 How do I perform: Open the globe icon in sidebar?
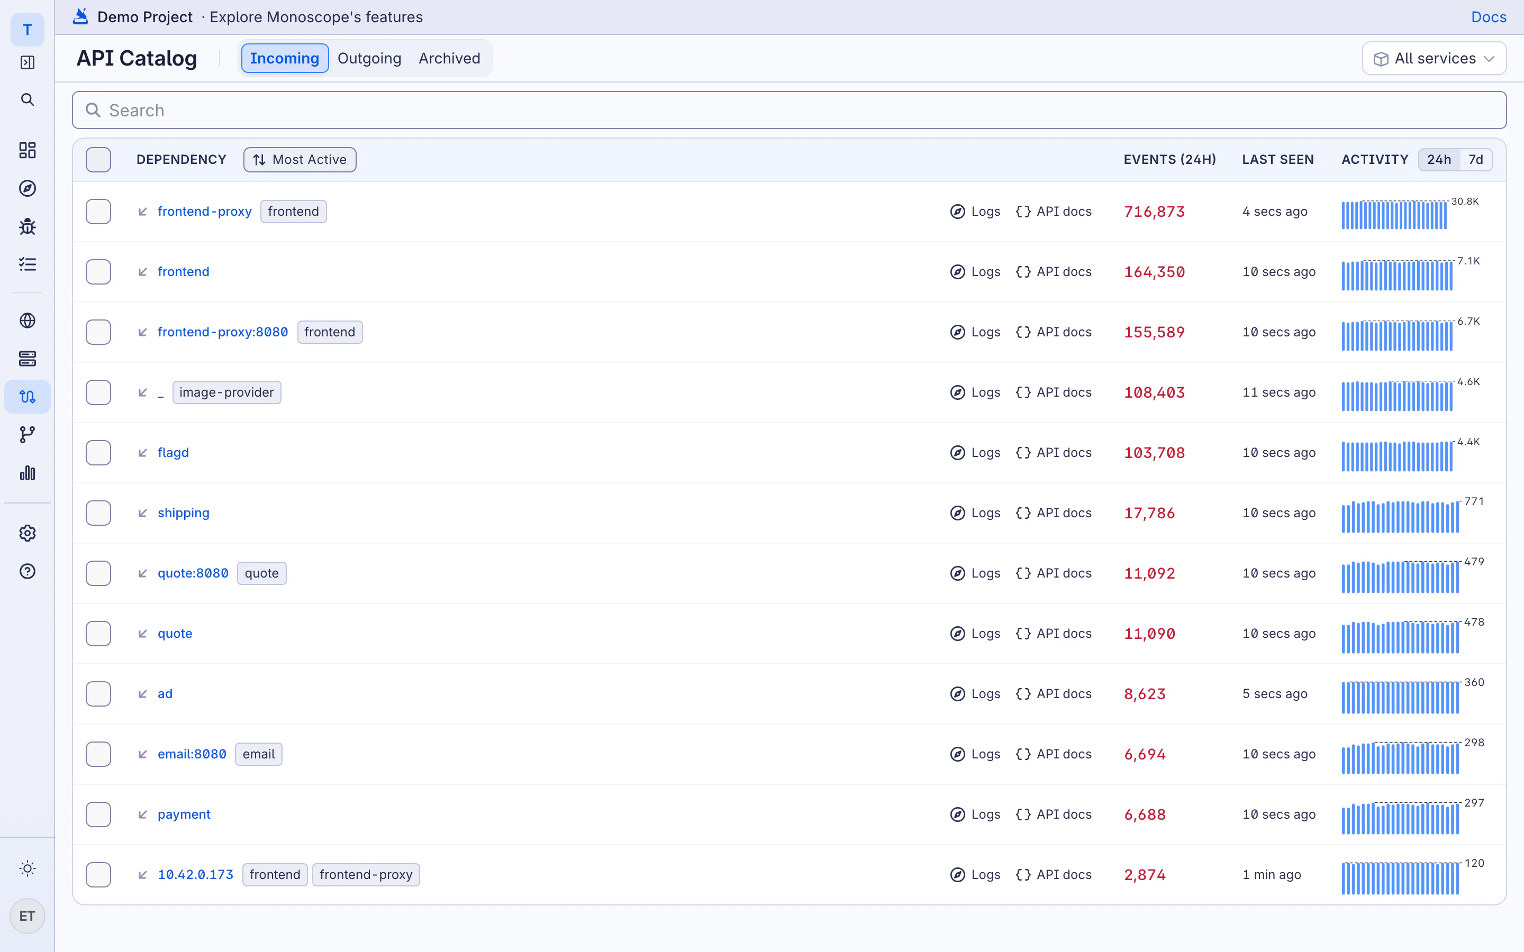(27, 321)
